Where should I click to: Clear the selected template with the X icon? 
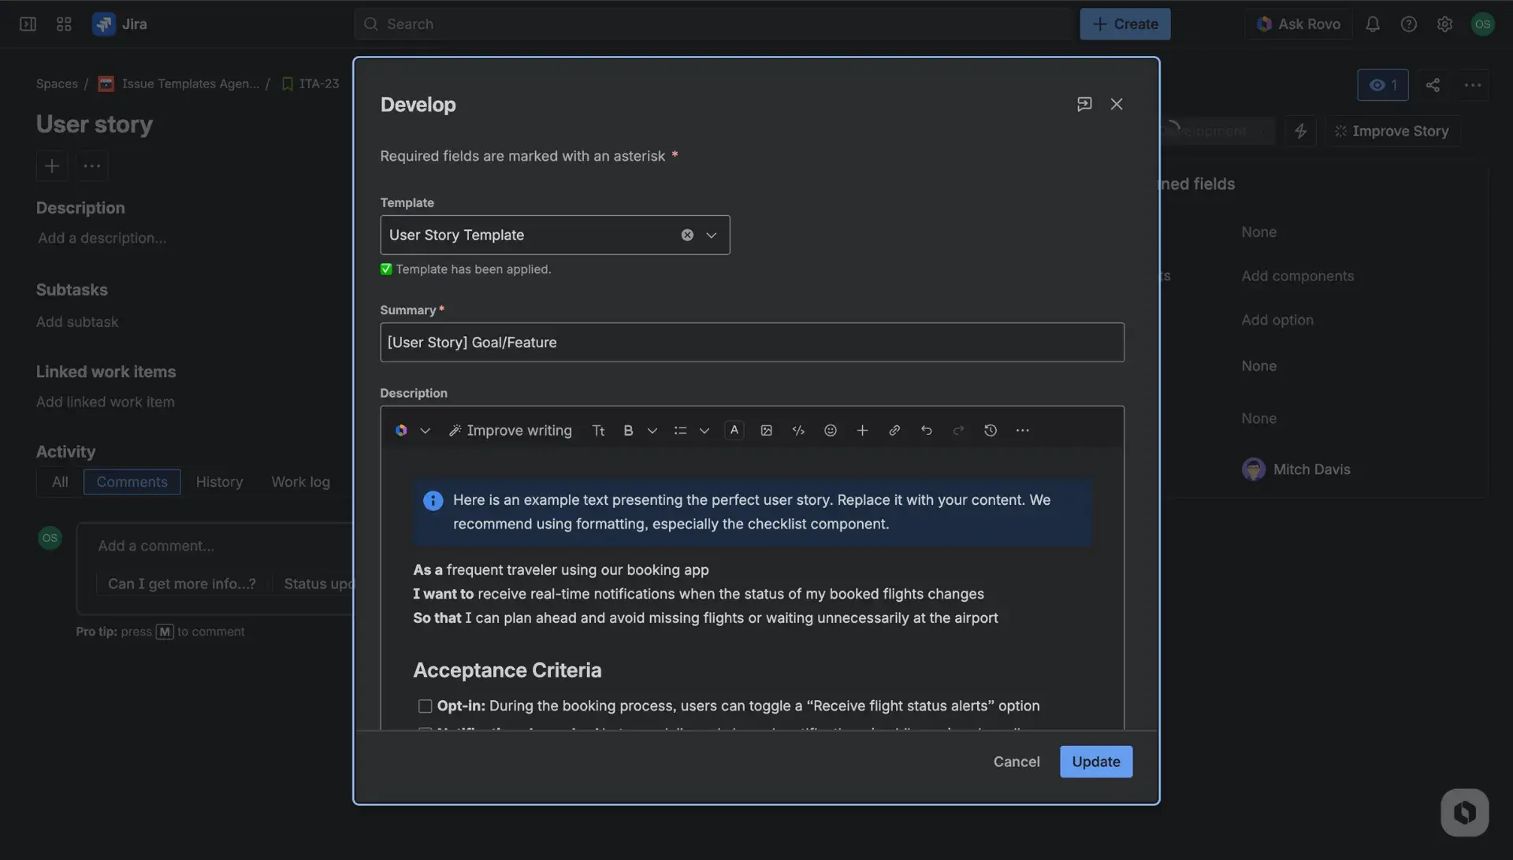tap(686, 235)
